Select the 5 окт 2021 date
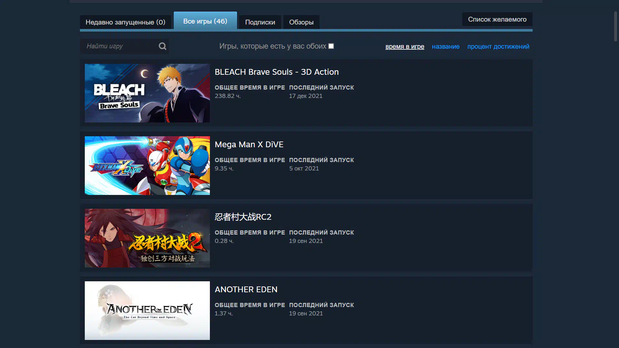The height and width of the screenshot is (348, 619). (x=304, y=169)
